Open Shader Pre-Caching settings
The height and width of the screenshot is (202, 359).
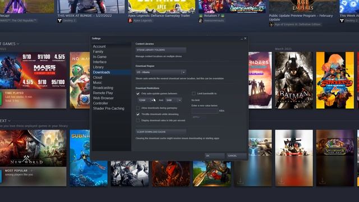point(108,108)
